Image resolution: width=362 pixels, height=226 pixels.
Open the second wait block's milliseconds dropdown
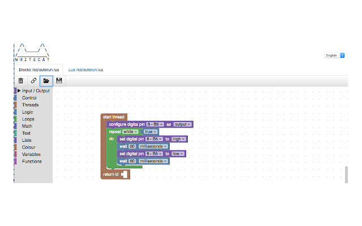pos(153,161)
